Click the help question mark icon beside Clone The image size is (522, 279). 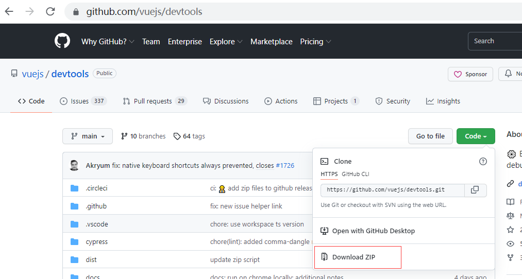pos(483,162)
